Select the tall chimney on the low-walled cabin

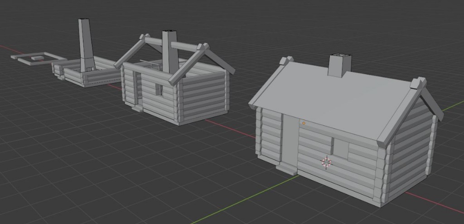coord(85,44)
